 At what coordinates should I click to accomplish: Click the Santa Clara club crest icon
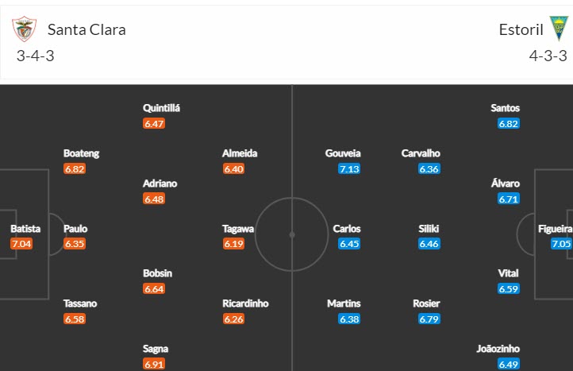(25, 29)
